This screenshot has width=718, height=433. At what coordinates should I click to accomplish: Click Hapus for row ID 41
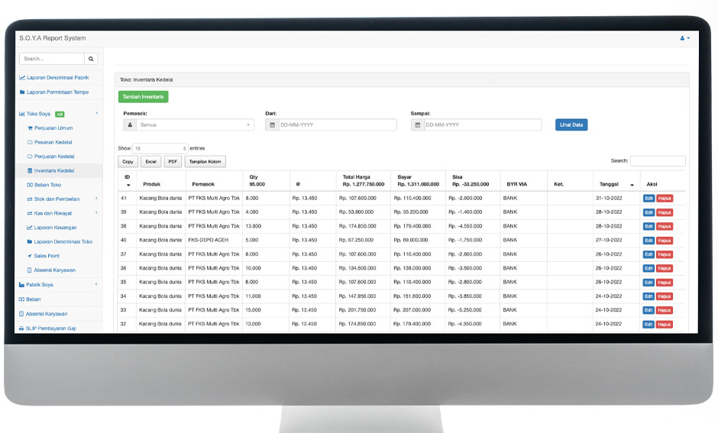pos(665,199)
